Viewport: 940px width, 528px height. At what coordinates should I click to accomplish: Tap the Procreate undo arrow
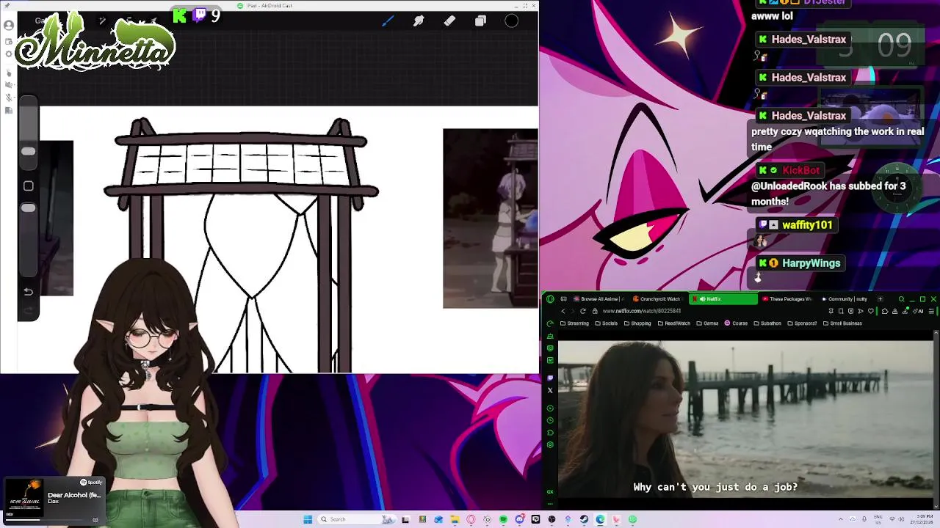tap(29, 291)
